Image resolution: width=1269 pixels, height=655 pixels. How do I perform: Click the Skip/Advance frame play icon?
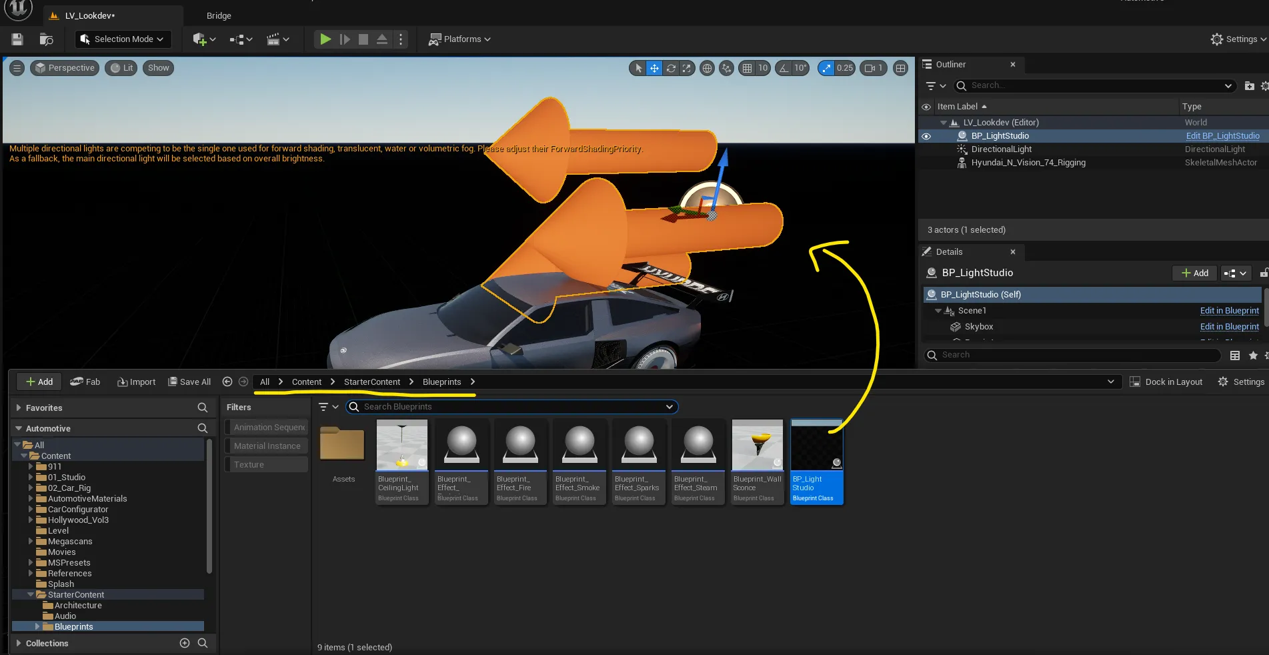click(345, 39)
